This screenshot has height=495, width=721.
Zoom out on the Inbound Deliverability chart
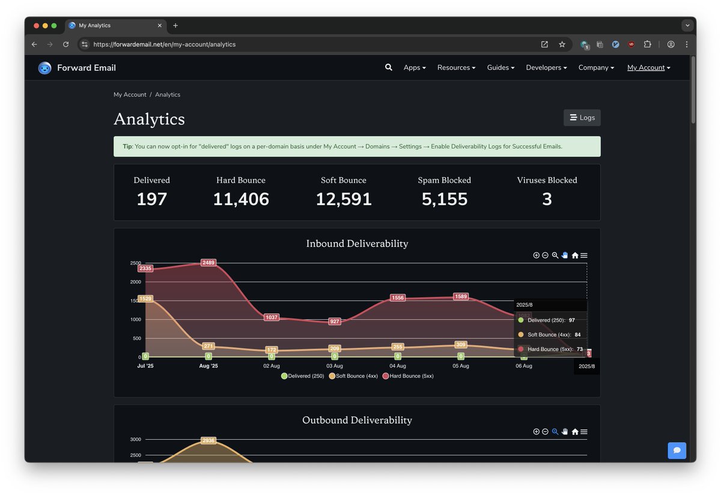pyautogui.click(x=545, y=256)
